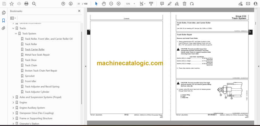Add a comment note

162,4
